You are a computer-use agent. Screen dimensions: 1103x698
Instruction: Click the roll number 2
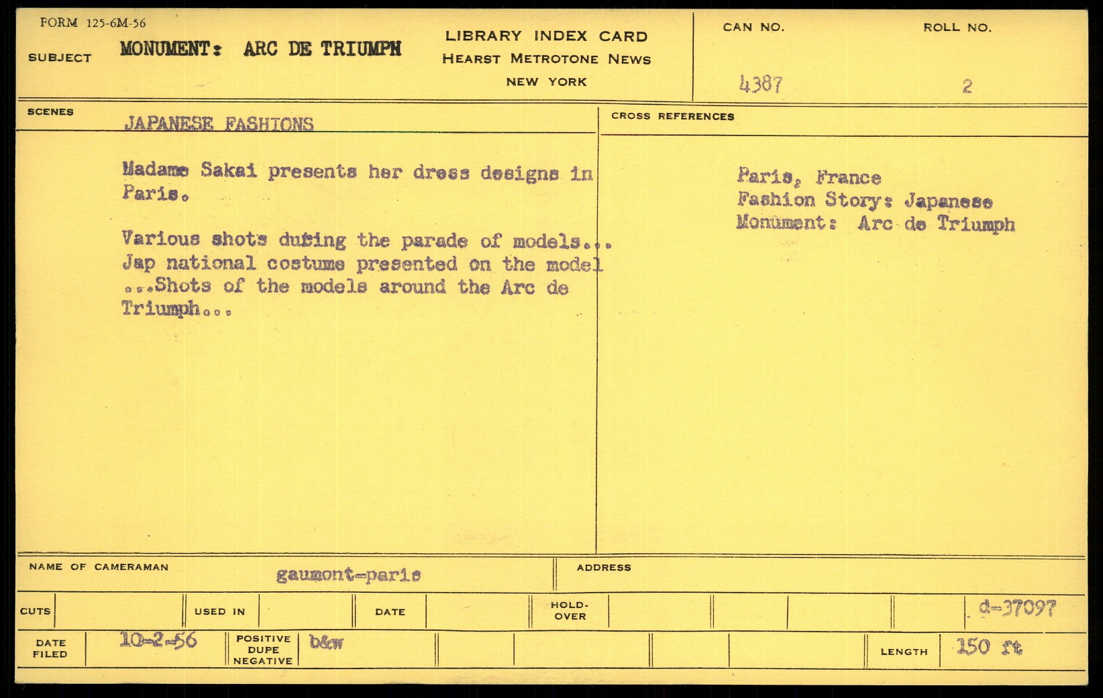[x=967, y=86]
